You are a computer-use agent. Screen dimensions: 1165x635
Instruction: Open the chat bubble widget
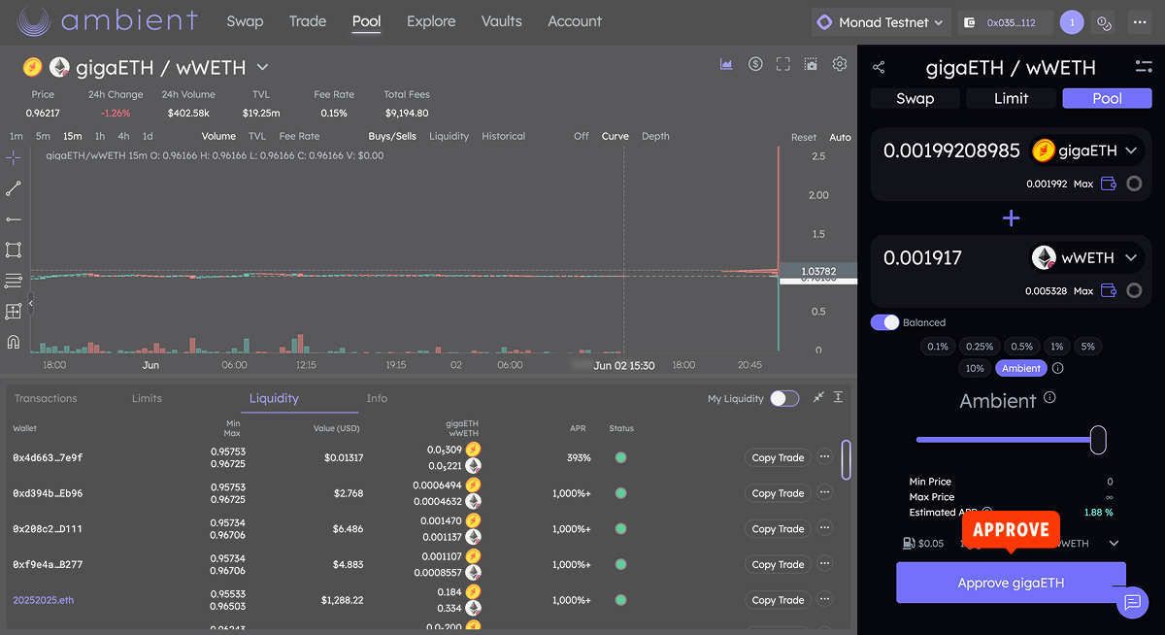[x=1131, y=602]
